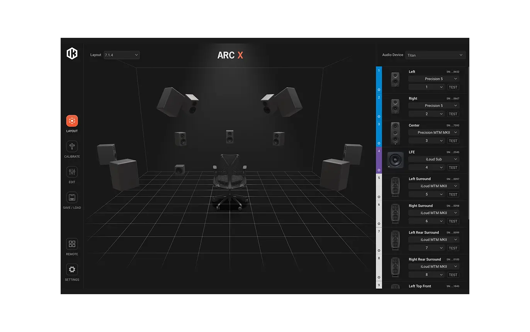Click the SN: ...2345 serial number text
Screen dimensions: 530x332
pyautogui.click(x=453, y=152)
